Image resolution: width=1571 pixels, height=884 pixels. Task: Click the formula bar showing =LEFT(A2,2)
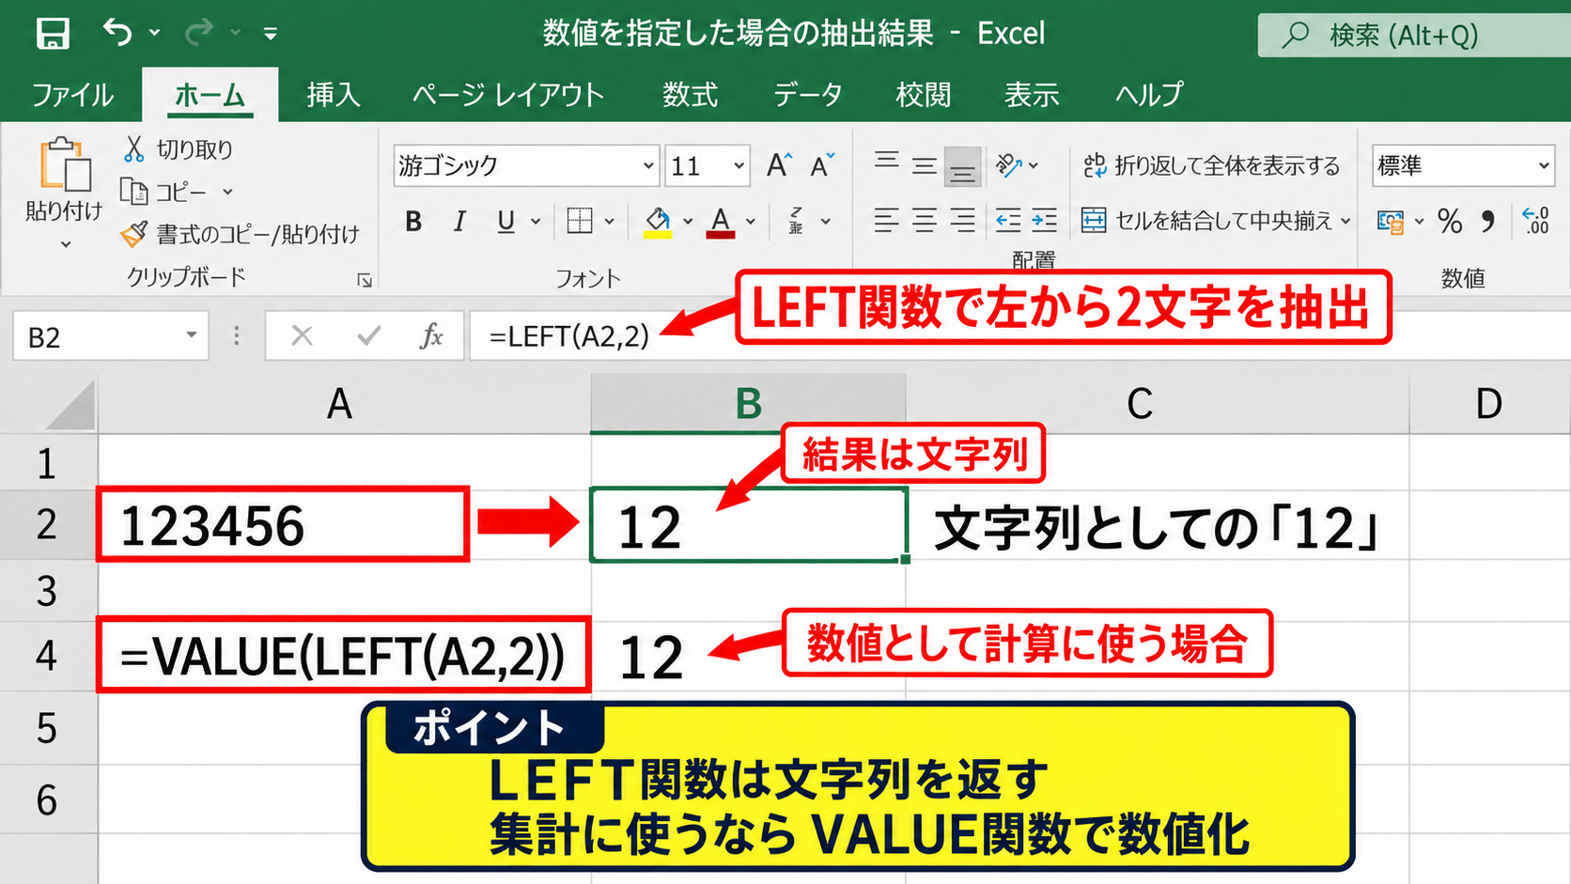coord(1019,335)
